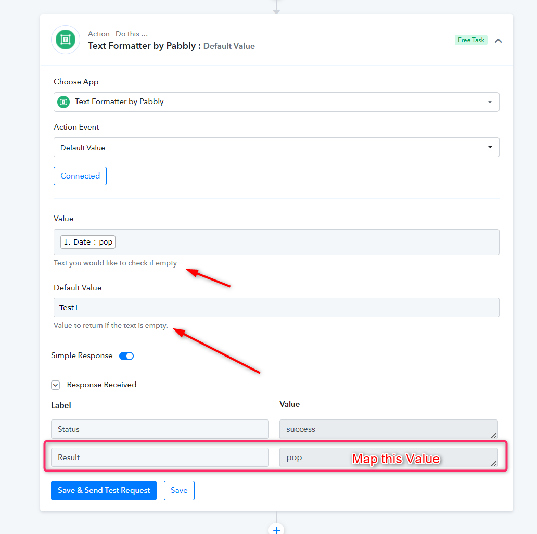The width and height of the screenshot is (537, 534).
Task: Click the resize grip of the success value field
Action: (494, 435)
